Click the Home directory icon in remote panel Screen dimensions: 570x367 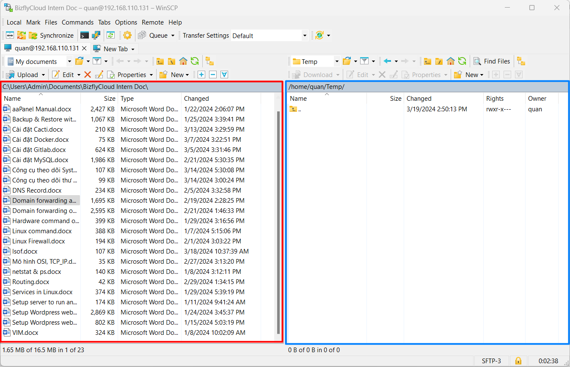(x=451, y=61)
